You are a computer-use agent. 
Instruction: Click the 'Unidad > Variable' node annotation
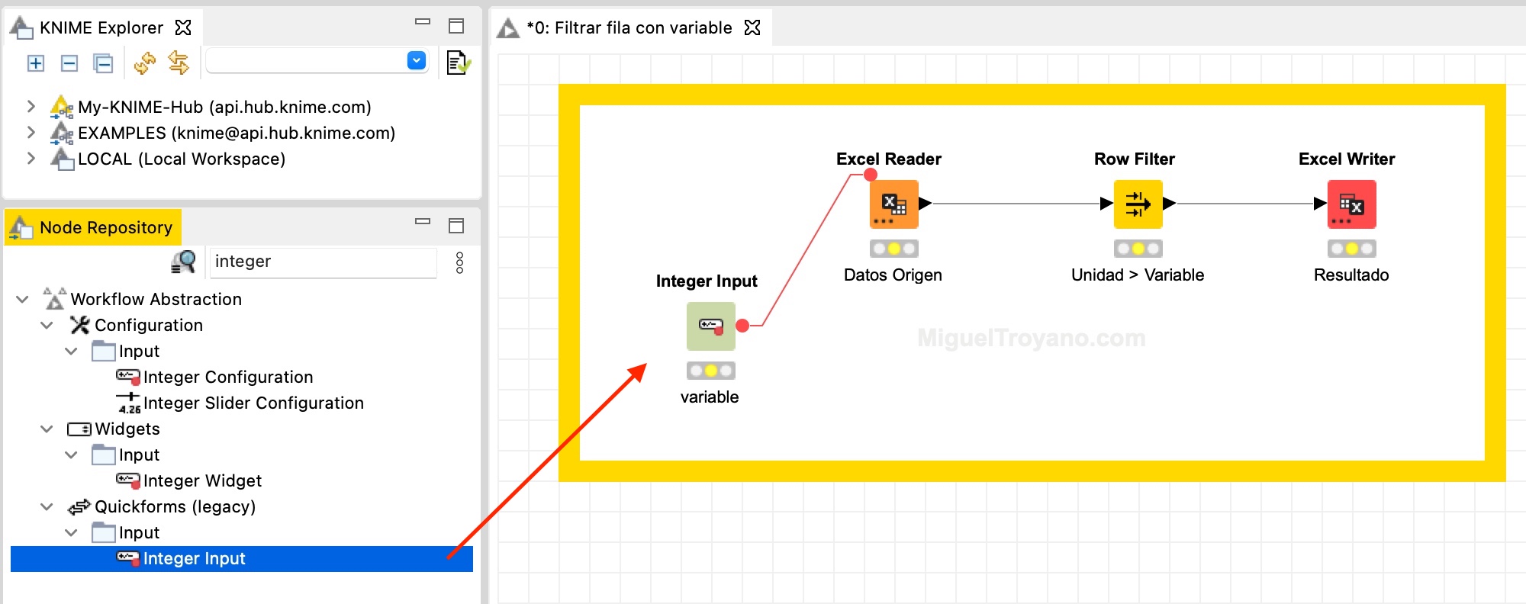point(1138,275)
